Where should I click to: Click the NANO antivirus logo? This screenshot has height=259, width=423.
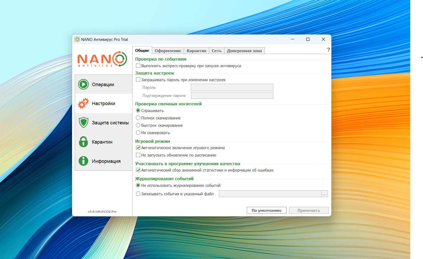click(102, 59)
